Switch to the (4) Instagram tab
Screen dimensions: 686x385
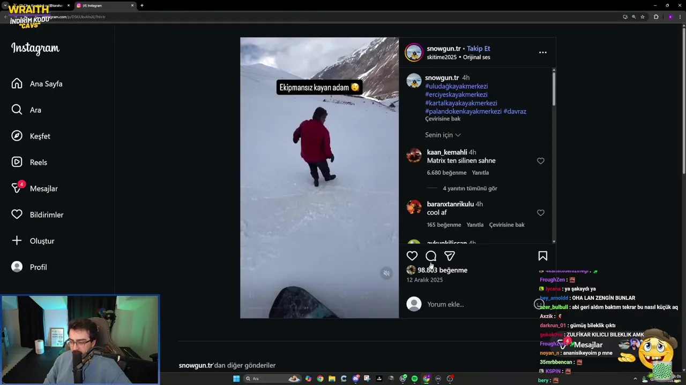tap(104, 5)
